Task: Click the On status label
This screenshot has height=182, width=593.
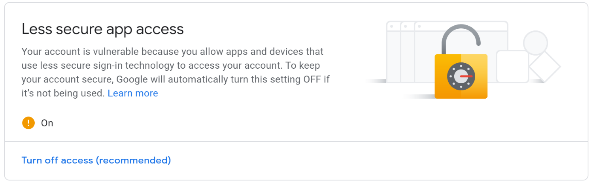Action: (x=47, y=123)
